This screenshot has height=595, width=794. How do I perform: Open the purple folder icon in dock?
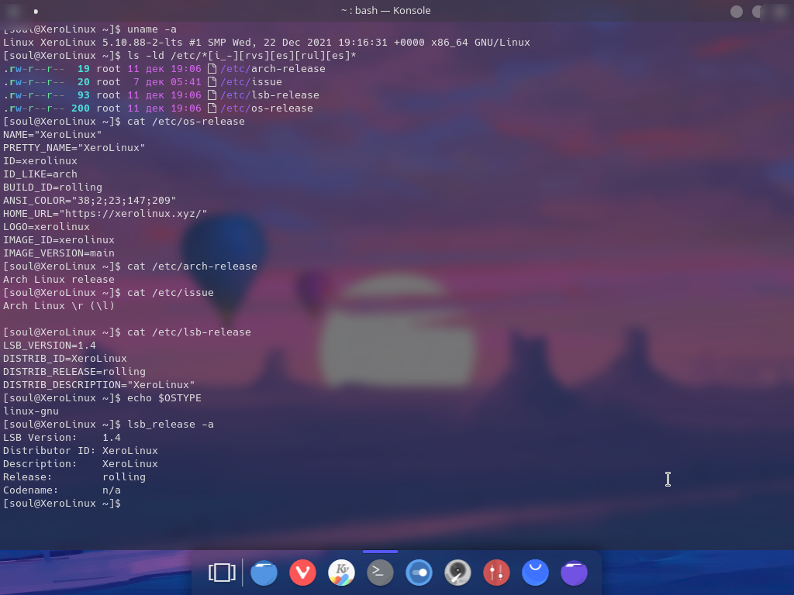tap(575, 573)
